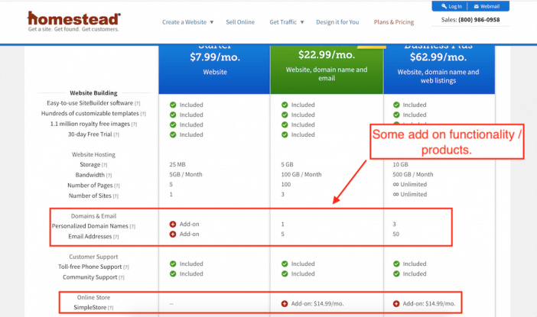Click the Website Building section heading
Viewport: 537px width, 317px height.
pos(93,93)
